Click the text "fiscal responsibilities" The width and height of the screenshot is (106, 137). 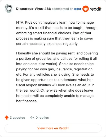point(34,85)
